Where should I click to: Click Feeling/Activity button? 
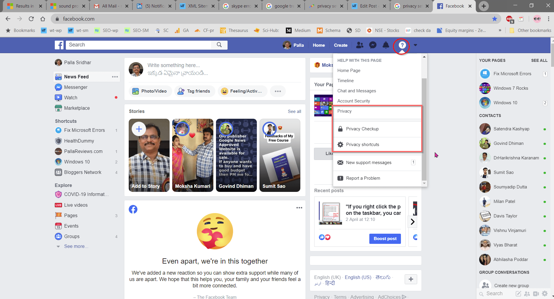[x=242, y=91]
